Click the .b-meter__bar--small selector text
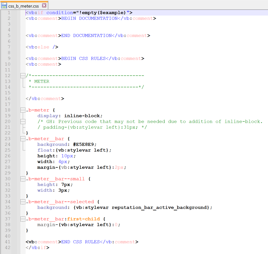This screenshot has height=254, width=268. tap(55, 179)
